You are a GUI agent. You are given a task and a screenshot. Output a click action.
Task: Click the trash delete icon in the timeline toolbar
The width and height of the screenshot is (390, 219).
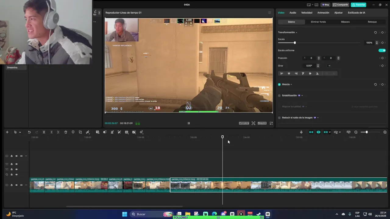[66, 132]
